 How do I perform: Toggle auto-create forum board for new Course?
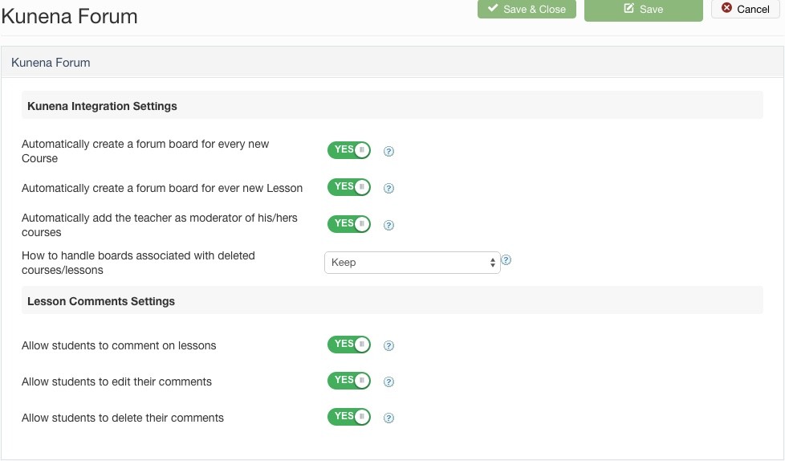pos(349,150)
